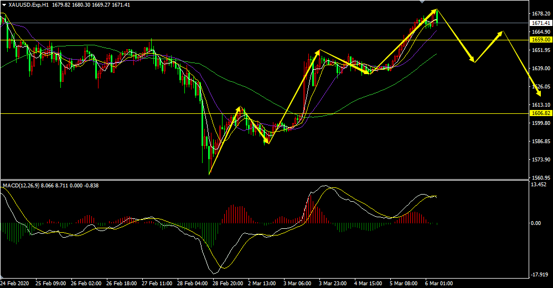This screenshot has width=553, height=288.
Task: Click the 1678.20 value on price scale
Action: click(x=540, y=13)
